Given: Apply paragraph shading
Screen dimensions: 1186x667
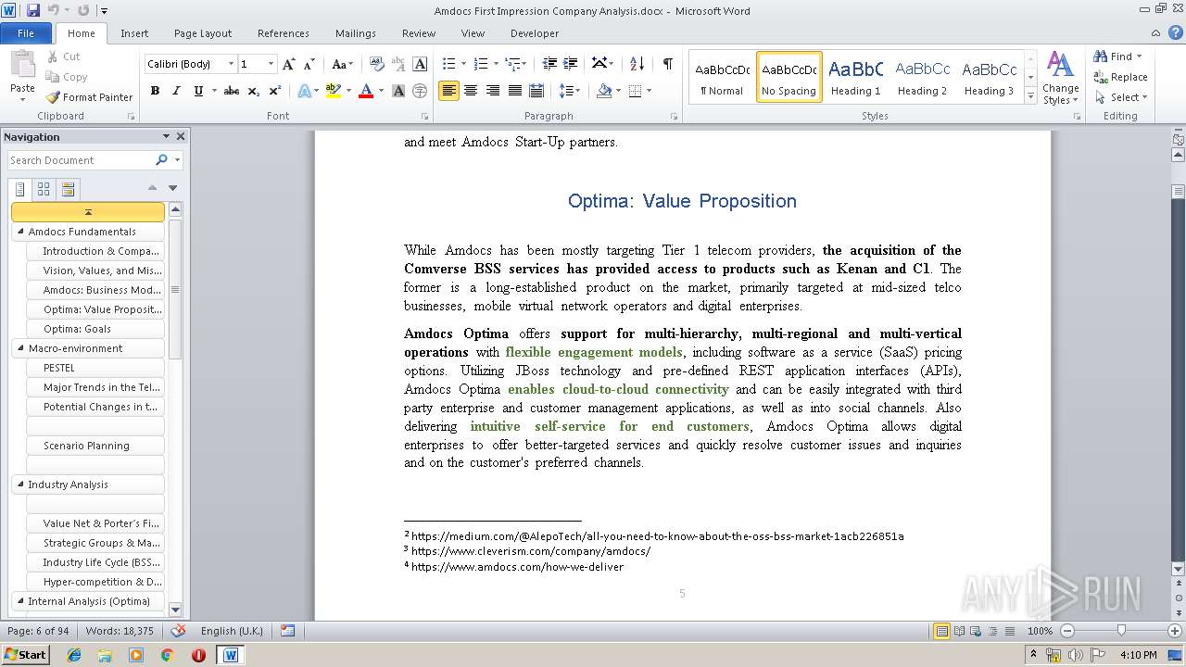Looking at the screenshot, I should 604,91.
